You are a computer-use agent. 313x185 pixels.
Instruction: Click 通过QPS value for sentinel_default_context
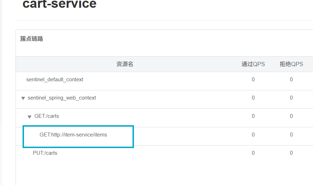(x=253, y=79)
